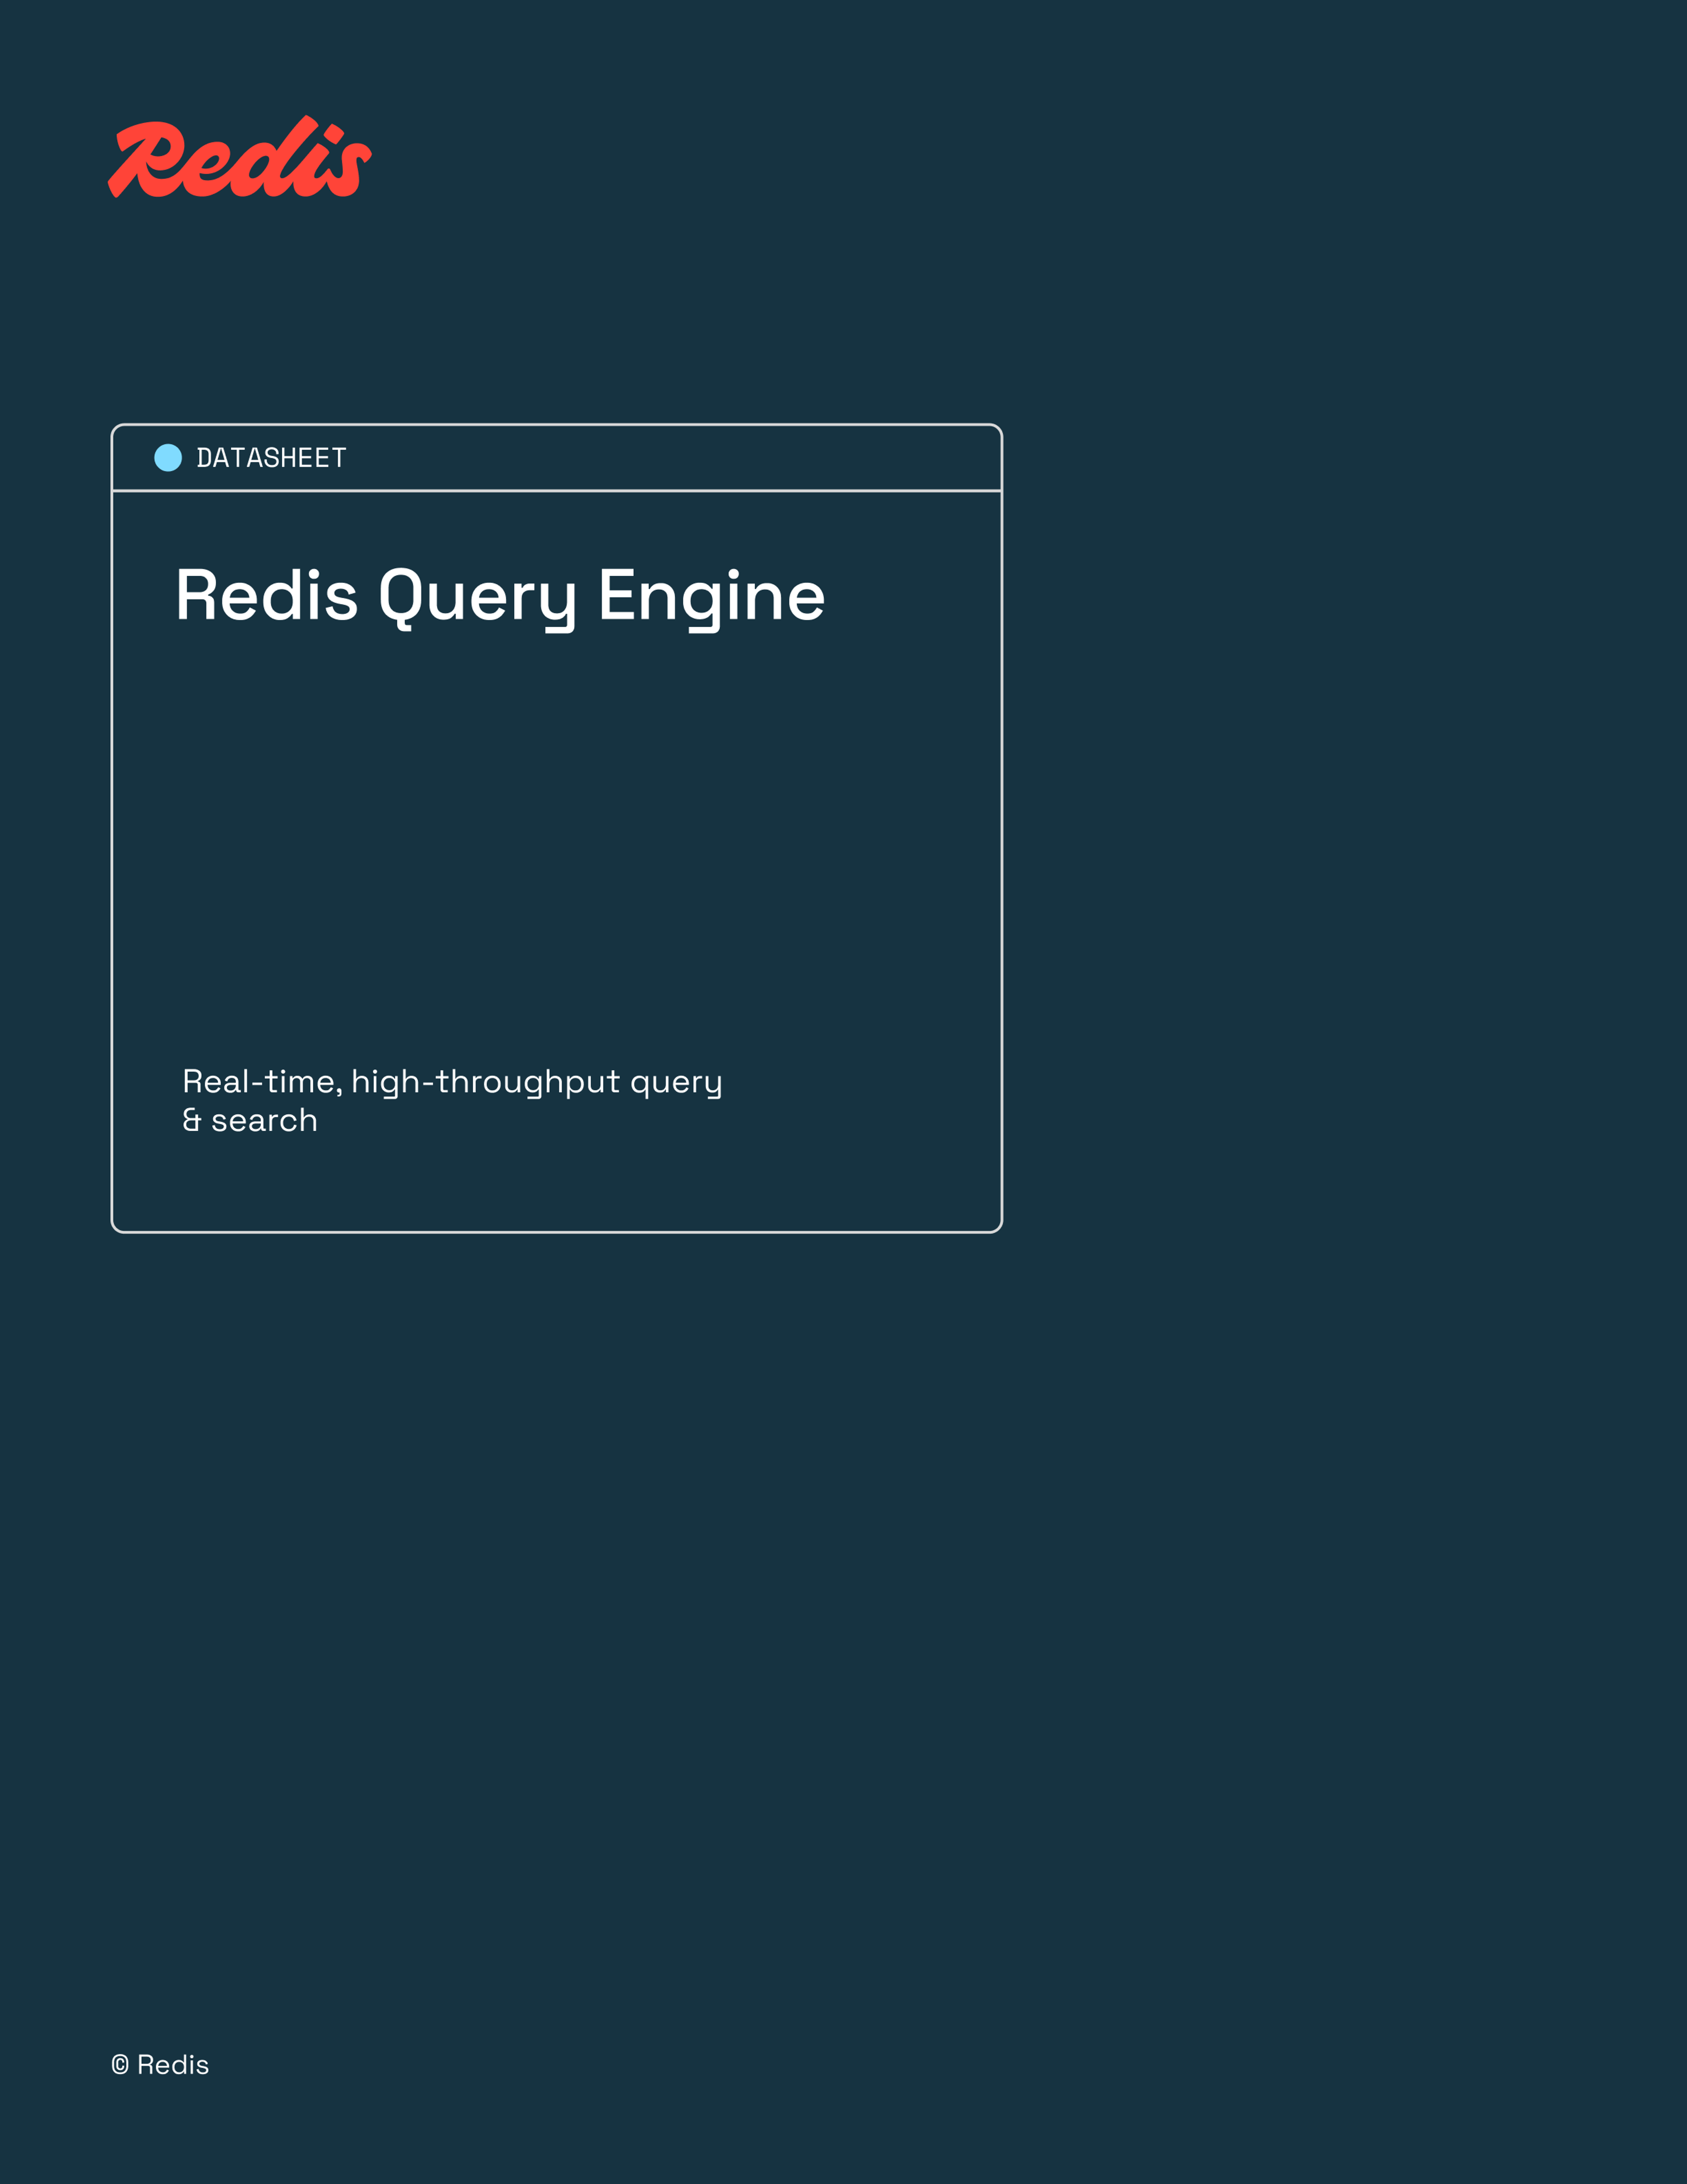The height and width of the screenshot is (2184, 1687).
Task: Click the light blue circle dot
Action: (x=168, y=458)
